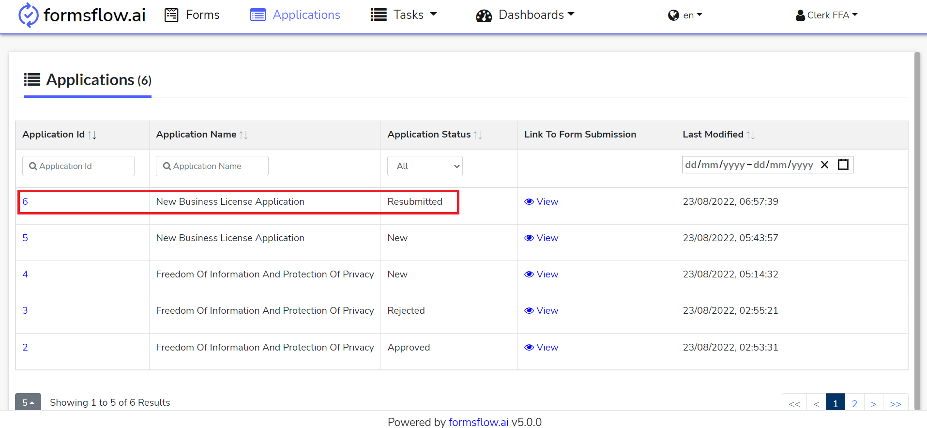Click the Forms icon in navbar
Screen dimensions: 927x428
tap(171, 15)
